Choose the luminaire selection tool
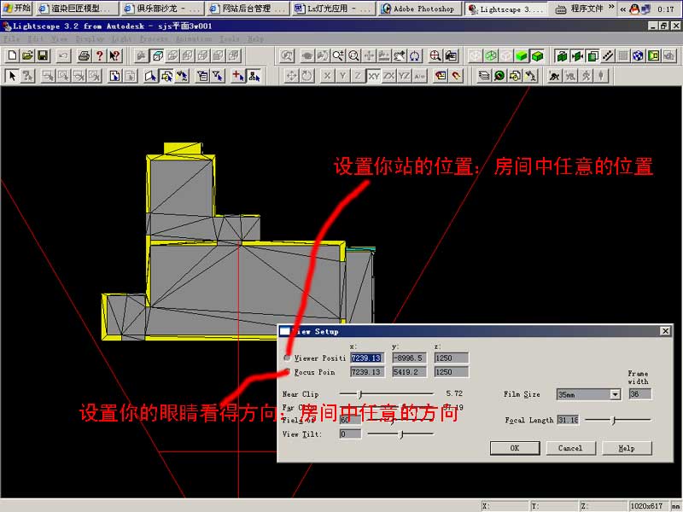The height and width of the screenshot is (512, 683). [182, 76]
